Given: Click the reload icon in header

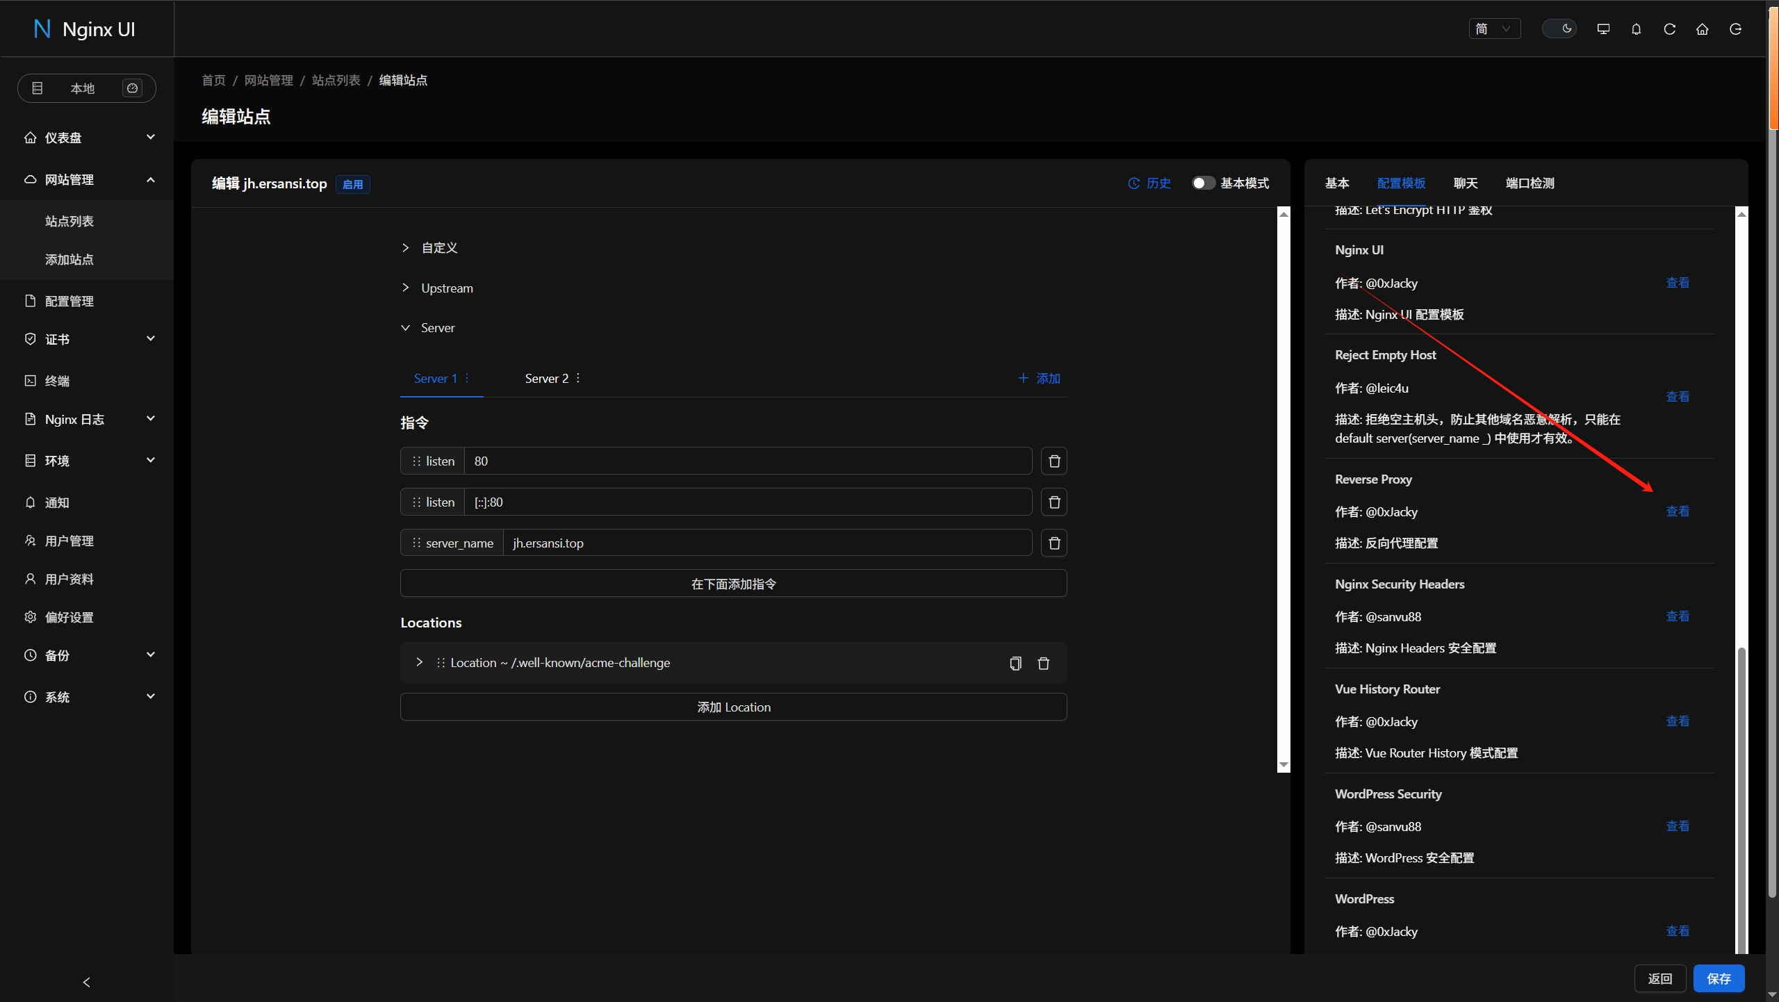Looking at the screenshot, I should 1669,28.
